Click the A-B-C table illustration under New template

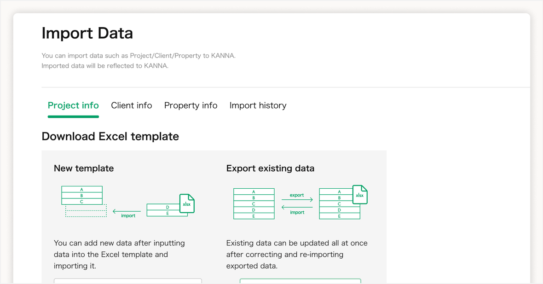click(82, 195)
